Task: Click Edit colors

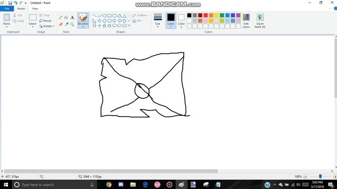Action: (x=246, y=21)
